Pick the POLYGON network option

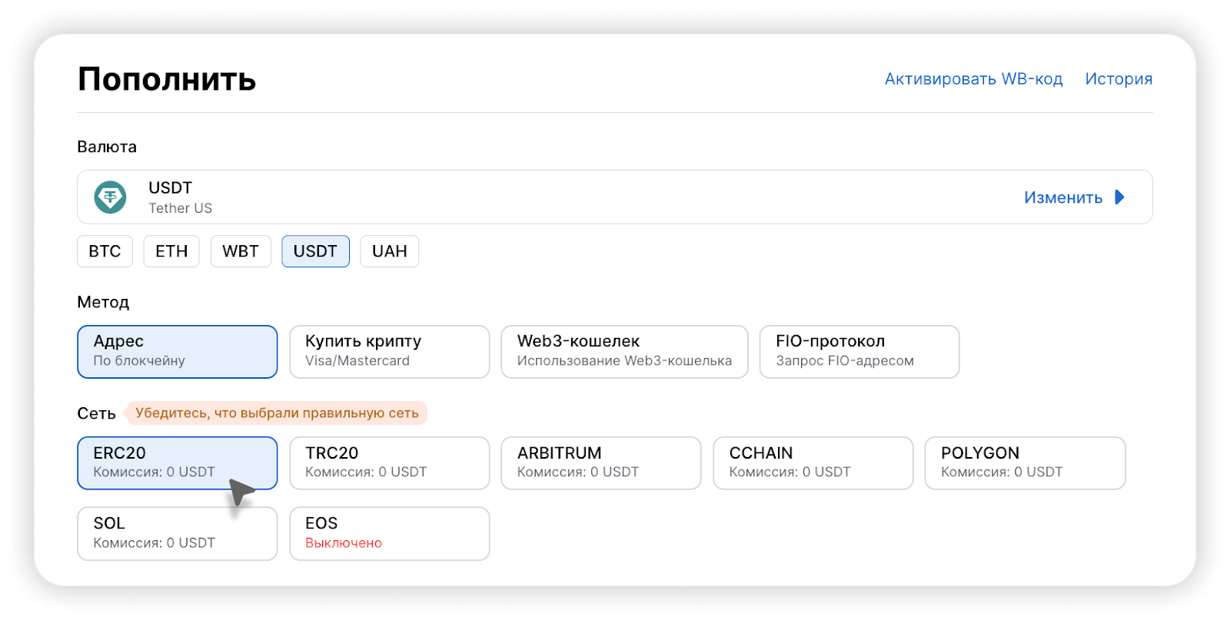pos(1025,463)
